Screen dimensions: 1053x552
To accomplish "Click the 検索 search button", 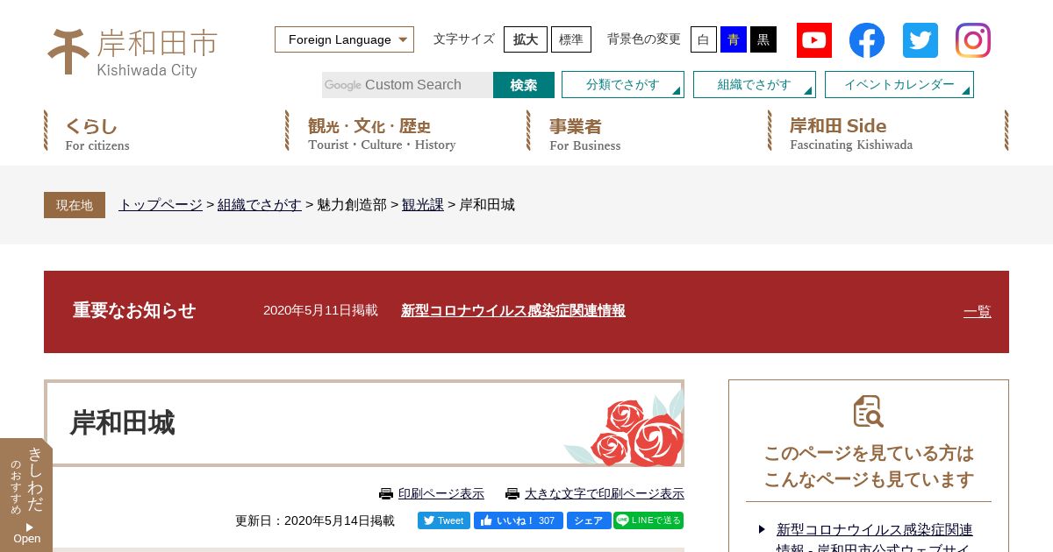I will [524, 85].
